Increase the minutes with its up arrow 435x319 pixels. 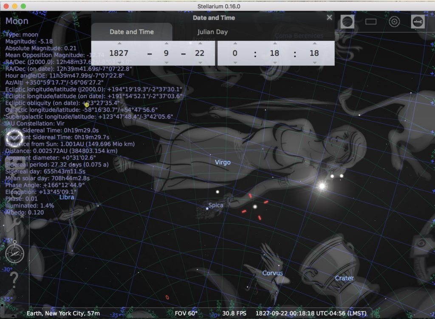(275, 43)
